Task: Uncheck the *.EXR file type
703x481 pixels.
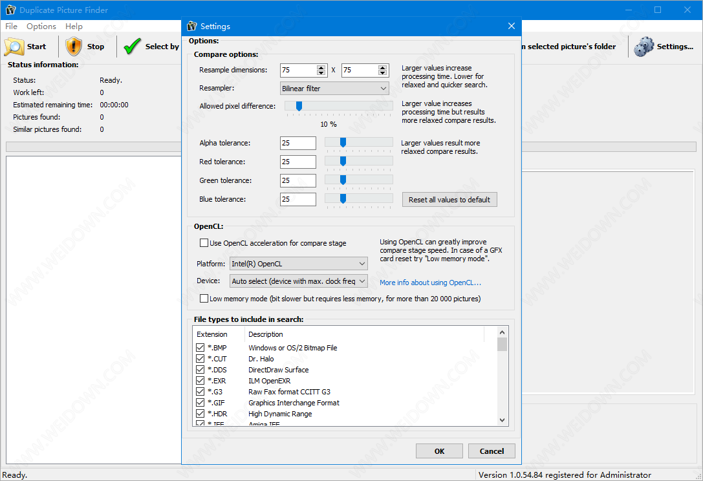Action: click(x=200, y=381)
